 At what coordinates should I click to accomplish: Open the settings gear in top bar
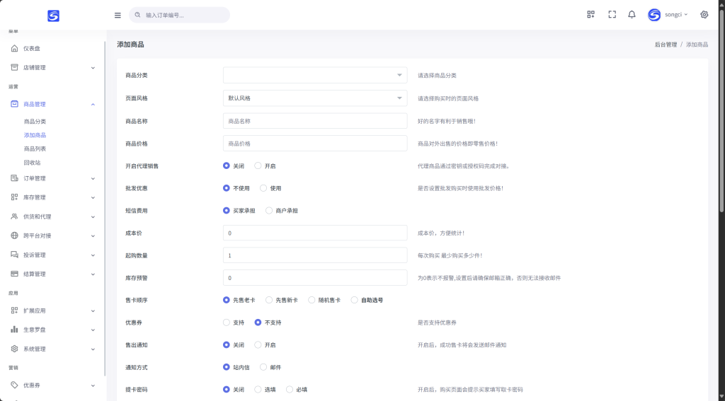pyautogui.click(x=704, y=15)
